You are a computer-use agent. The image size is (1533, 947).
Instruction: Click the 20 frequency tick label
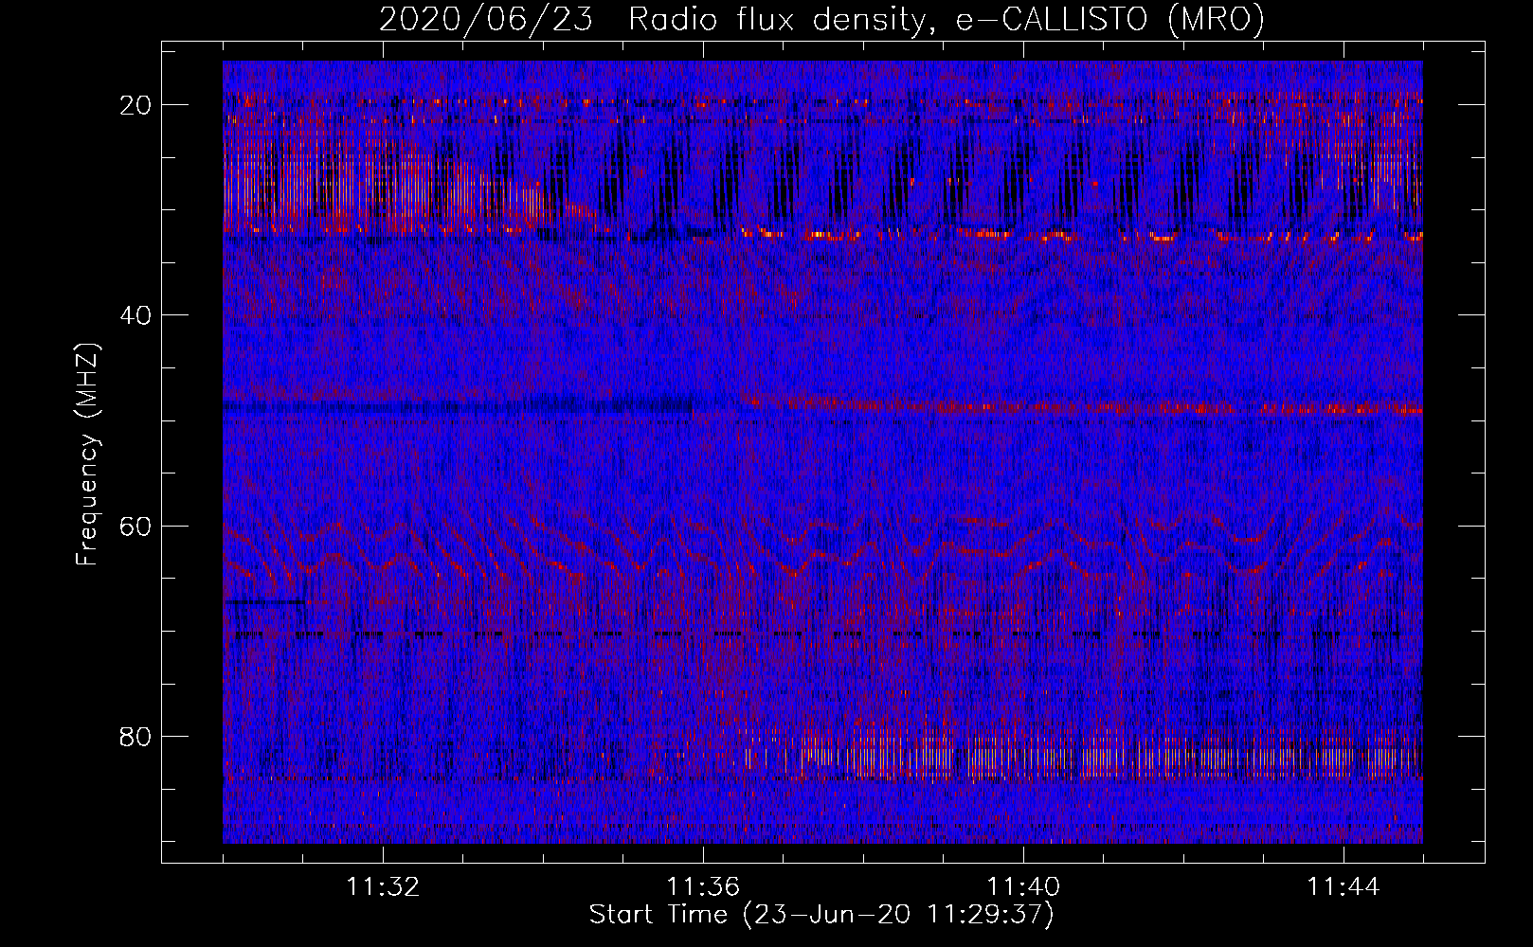tap(136, 105)
